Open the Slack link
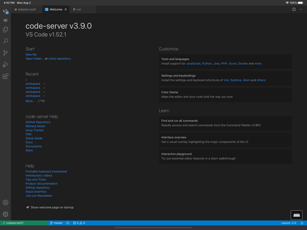The height and width of the screenshot is (230, 307). tap(29, 150)
